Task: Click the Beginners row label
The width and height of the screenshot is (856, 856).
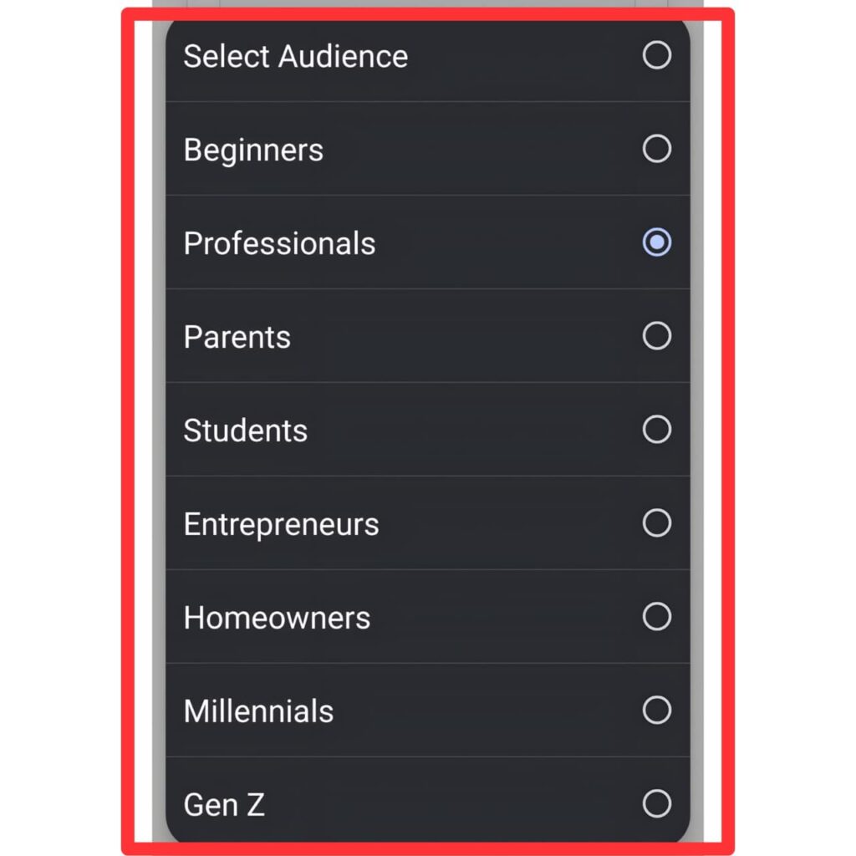Action: [x=253, y=150]
